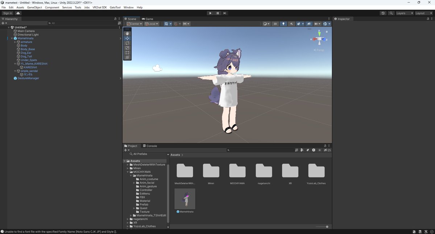Click the Sign in button
The height and width of the screenshot is (234, 435).
point(7,13)
